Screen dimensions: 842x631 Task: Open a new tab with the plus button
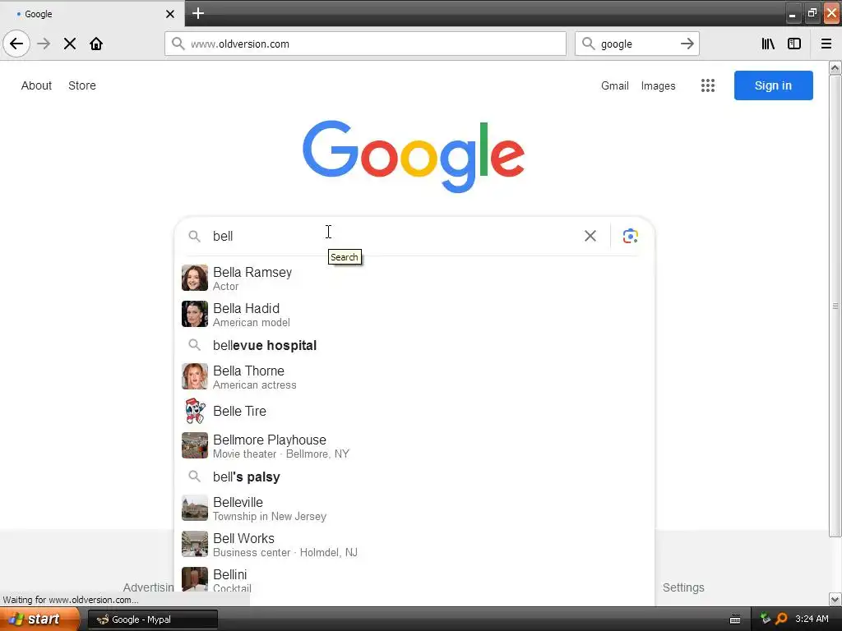click(x=198, y=13)
